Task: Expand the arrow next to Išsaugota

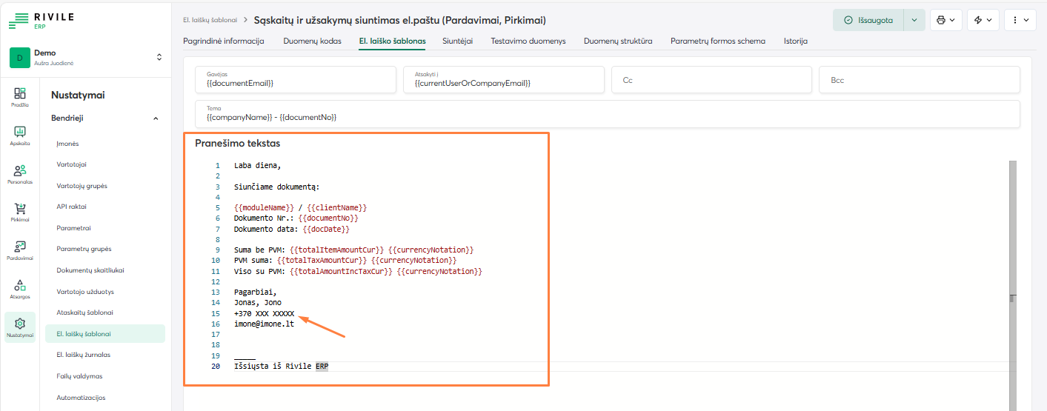Action: (914, 20)
